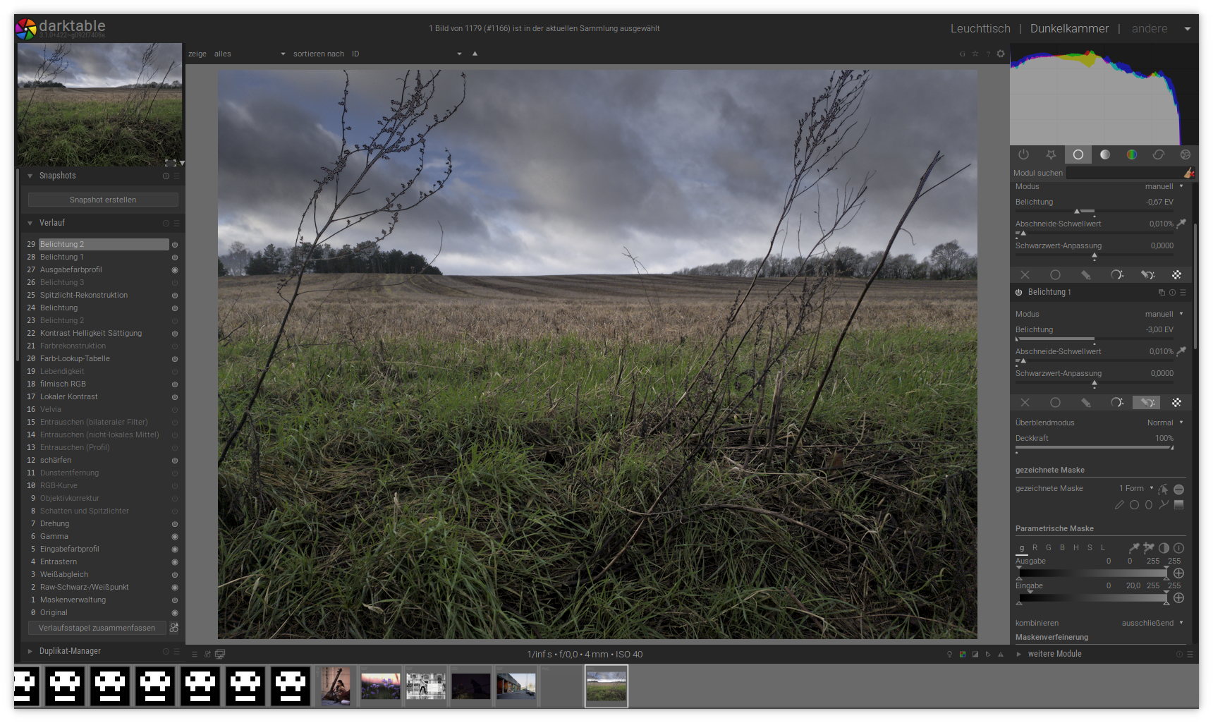Select parametric mask mode in Belichtung 1
Viewport: 1213px width, 723px height.
pyautogui.click(x=1116, y=403)
